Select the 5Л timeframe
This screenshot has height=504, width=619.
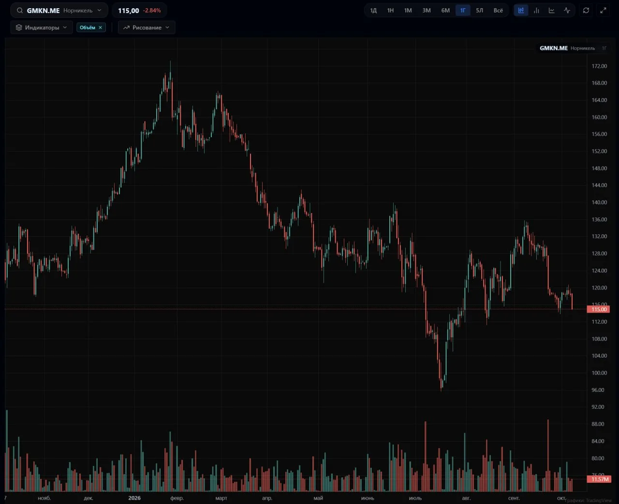pos(480,10)
